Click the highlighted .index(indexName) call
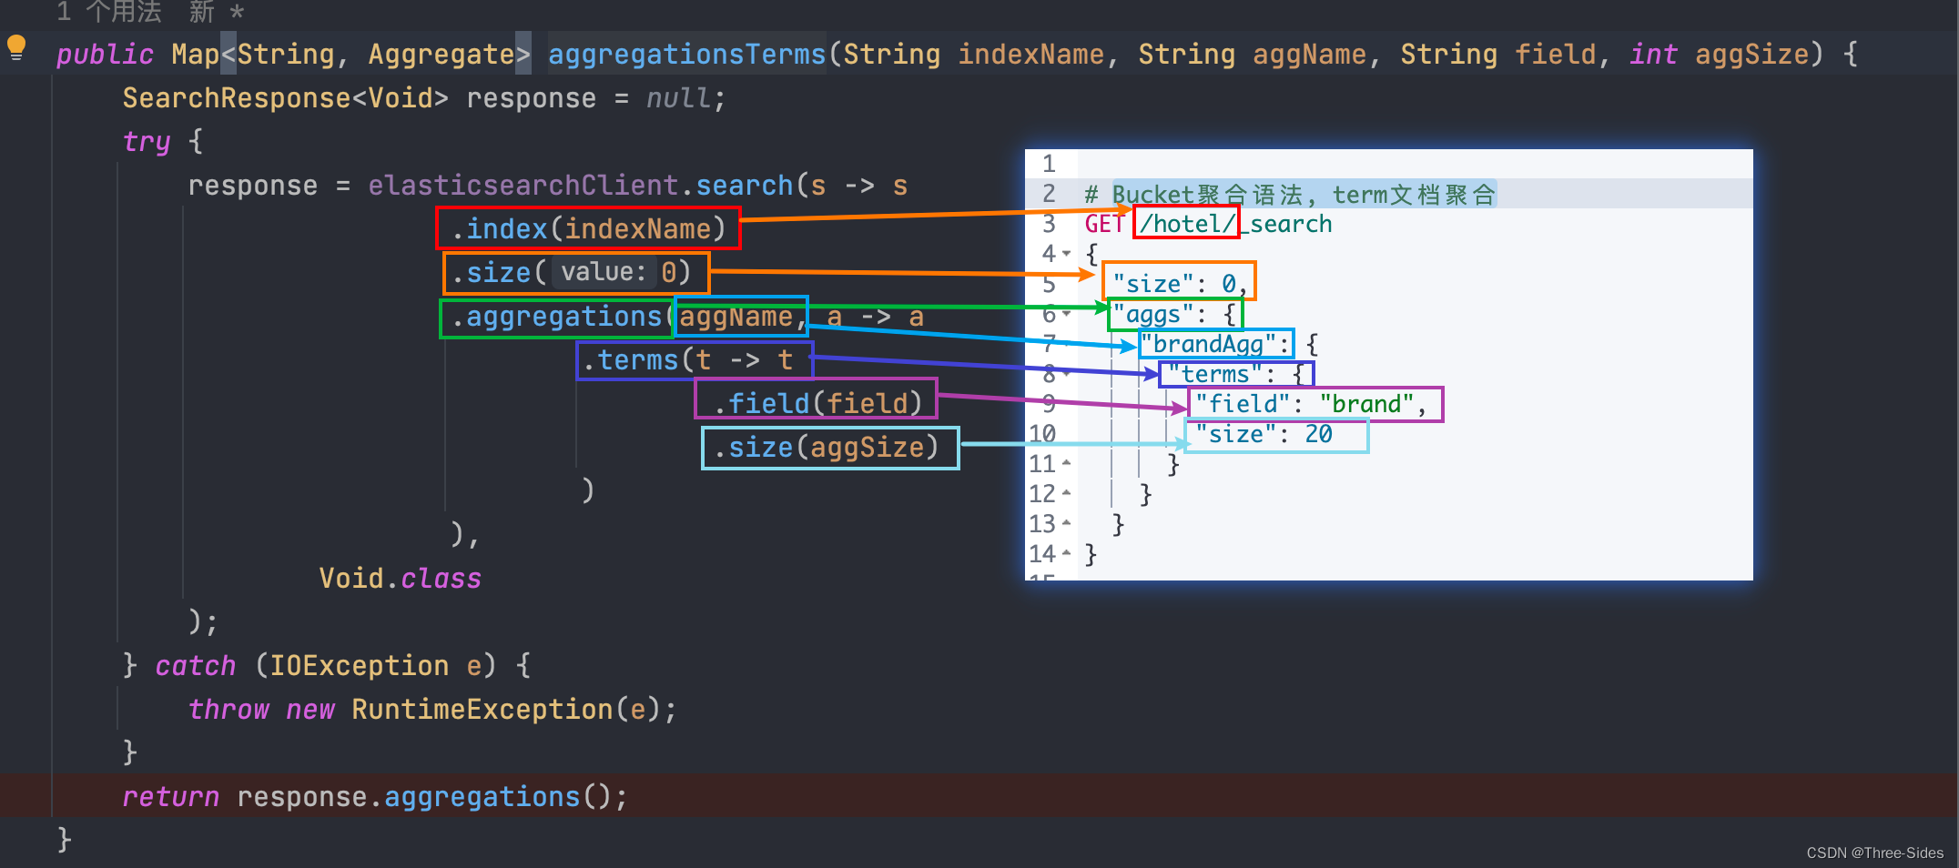The width and height of the screenshot is (1959, 868). tap(587, 228)
